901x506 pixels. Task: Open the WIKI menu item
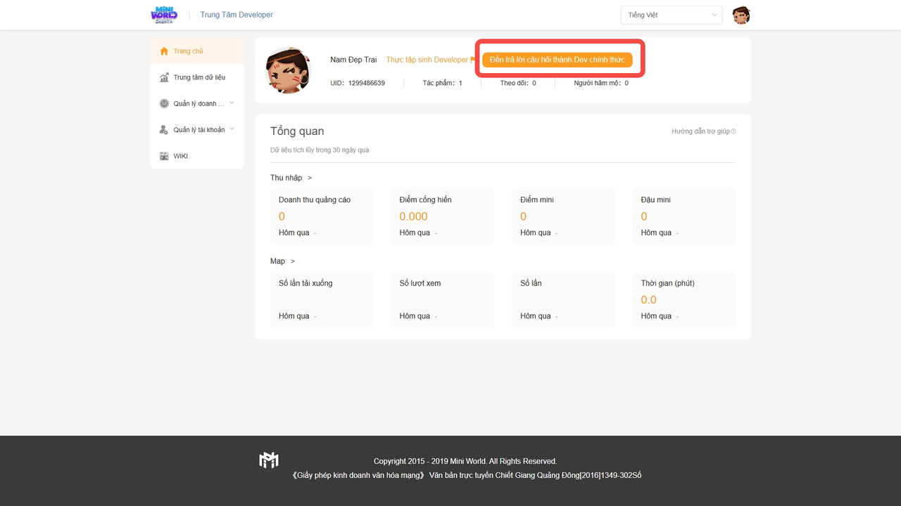click(181, 156)
